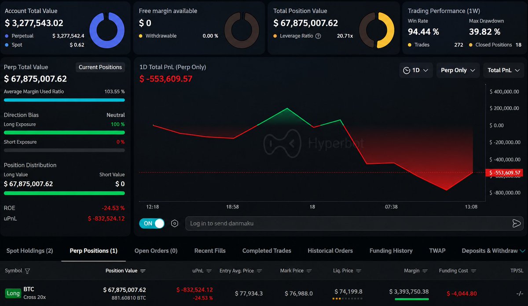Click the liquidation price risk indicator dots

tap(347, 299)
